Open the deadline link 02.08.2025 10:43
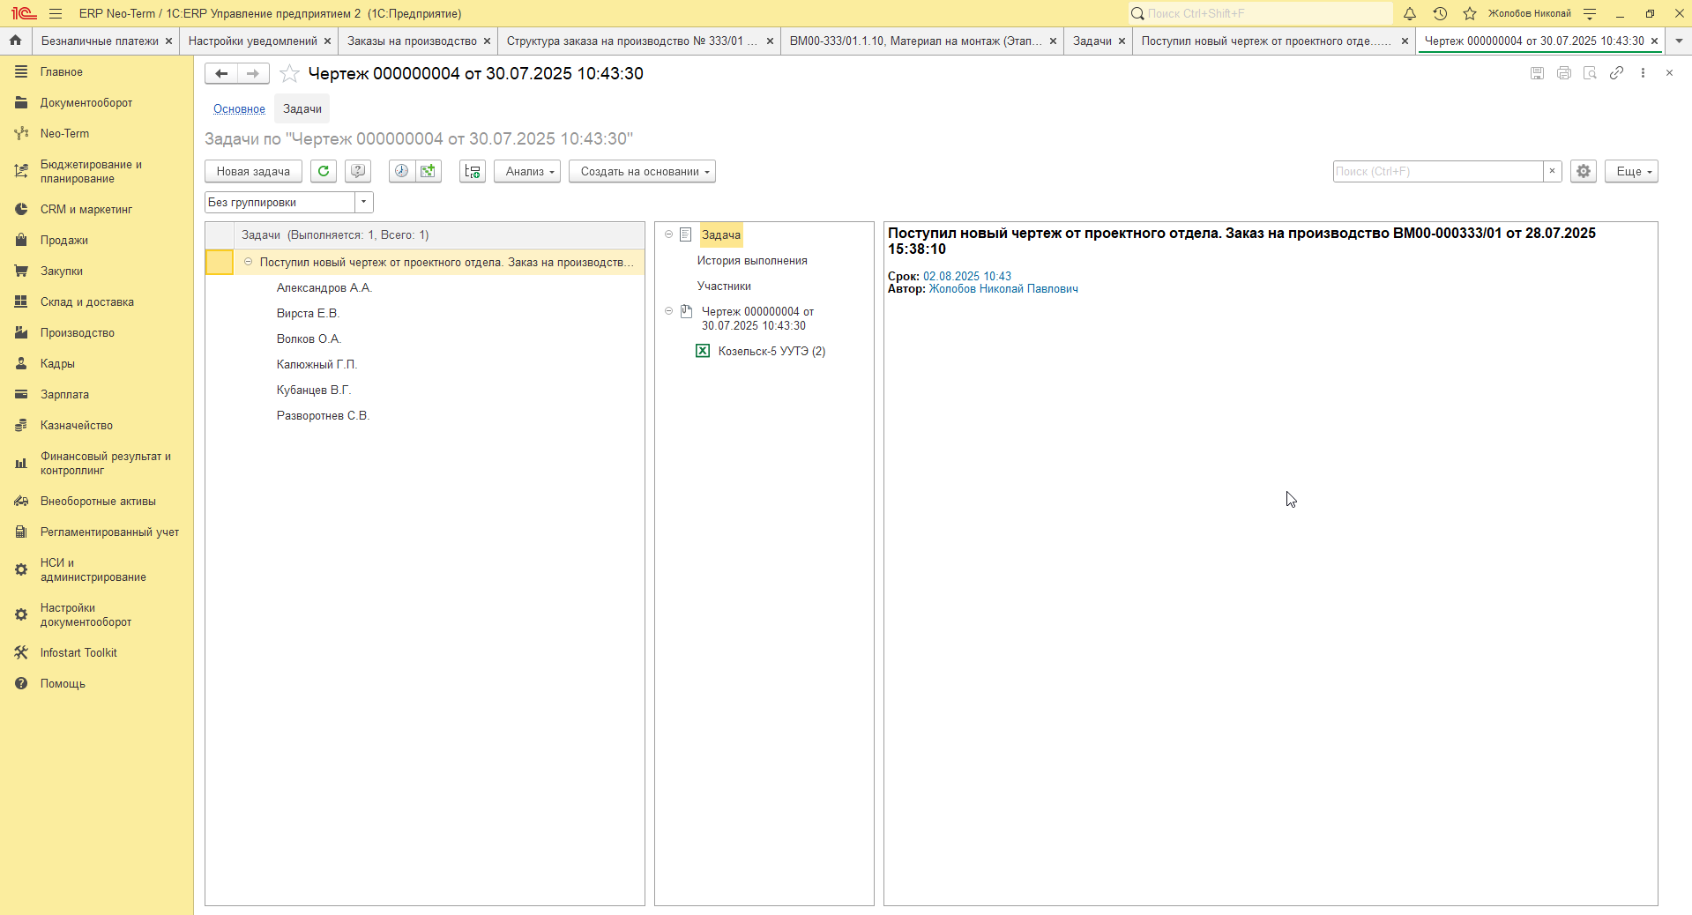The height and width of the screenshot is (915, 1692). click(x=967, y=276)
